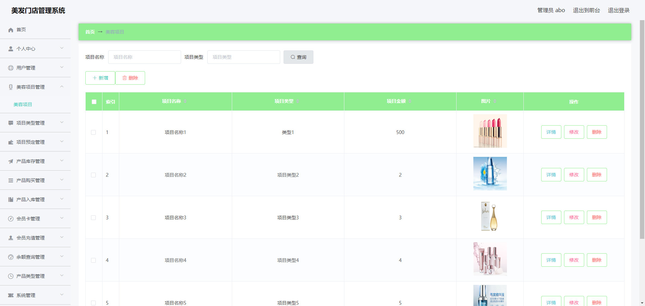The image size is (645, 306).
Task: Check the row 3 checkbox for 项目名称3
Action: coord(93,218)
